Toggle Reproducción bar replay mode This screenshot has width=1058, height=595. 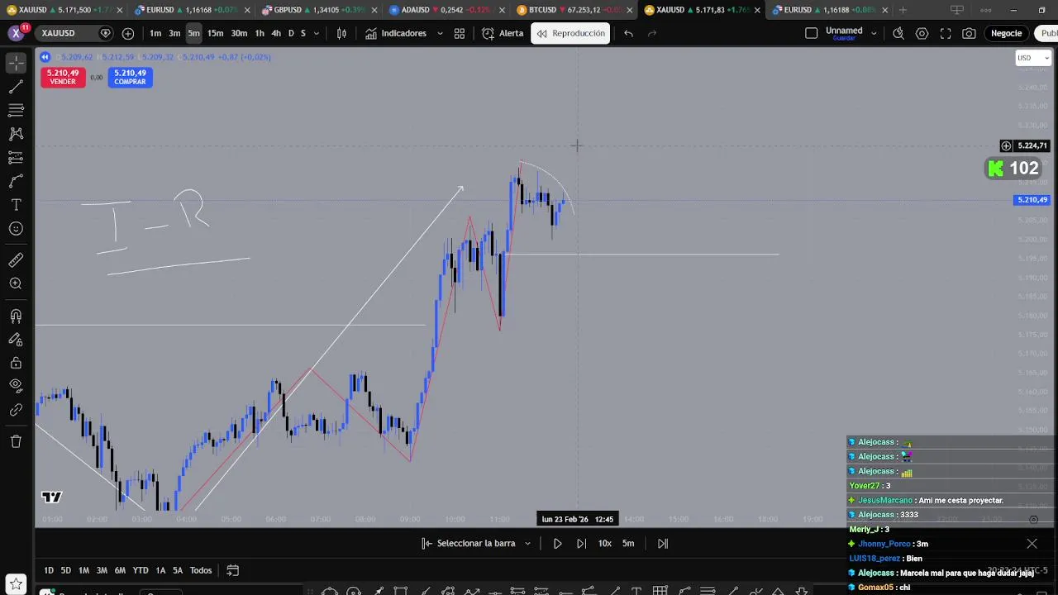coord(570,33)
